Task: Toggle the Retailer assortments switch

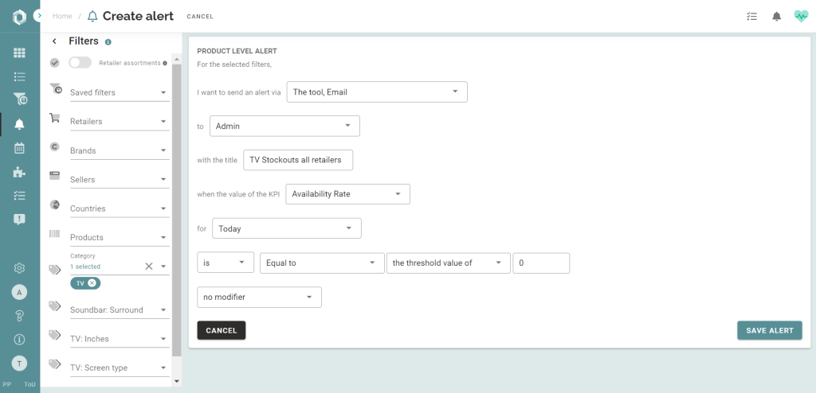Action: point(80,63)
